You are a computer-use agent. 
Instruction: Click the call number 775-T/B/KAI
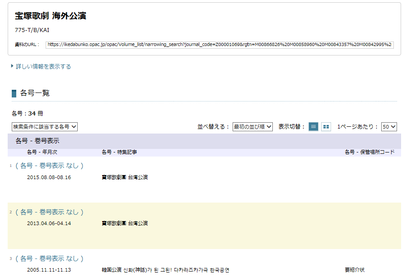tap(32, 30)
